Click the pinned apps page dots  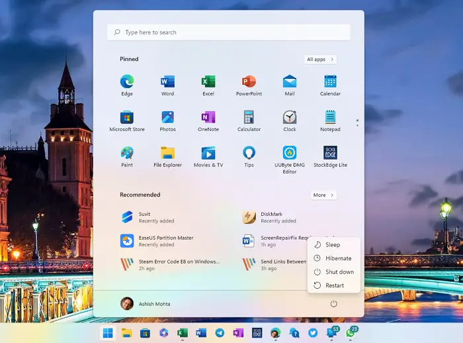click(357, 123)
